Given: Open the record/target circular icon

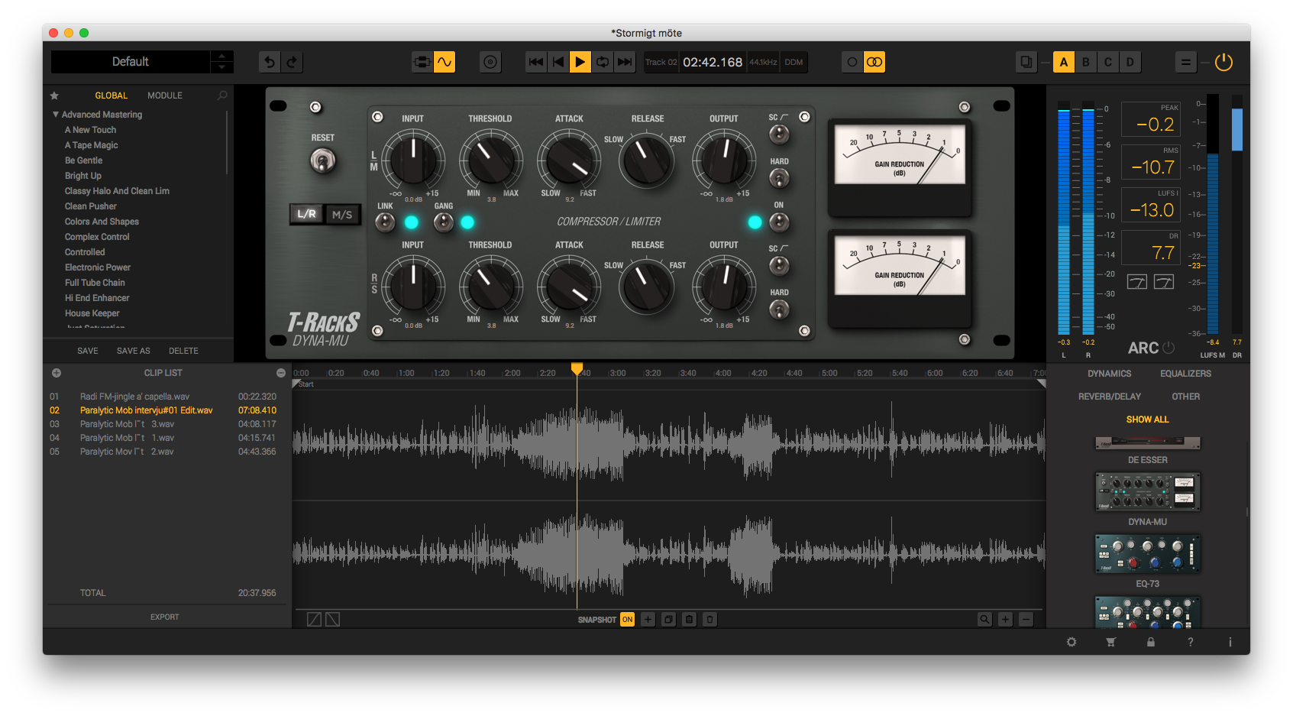Looking at the screenshot, I should (x=490, y=62).
